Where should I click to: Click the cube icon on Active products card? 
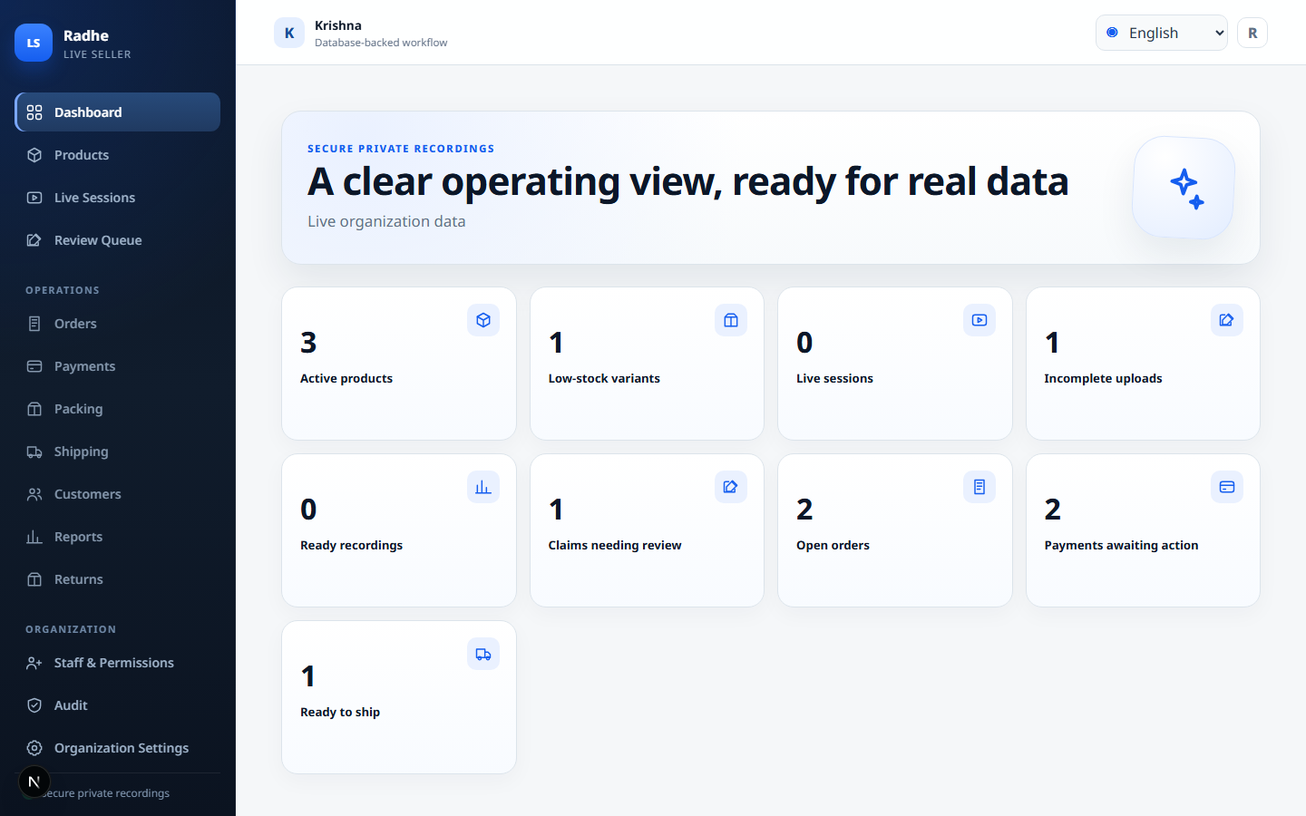pos(483,320)
